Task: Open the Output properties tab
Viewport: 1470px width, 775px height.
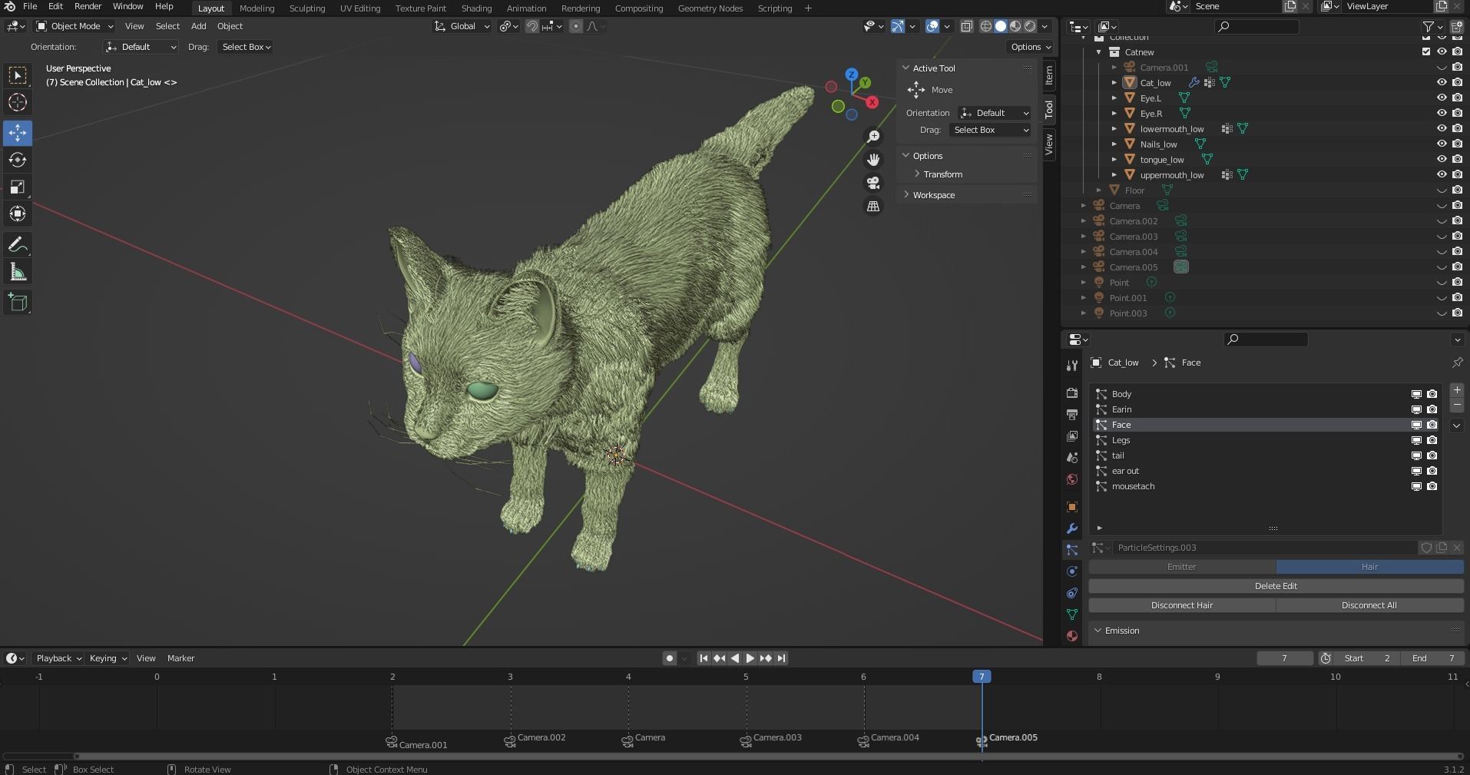Action: pyautogui.click(x=1072, y=415)
